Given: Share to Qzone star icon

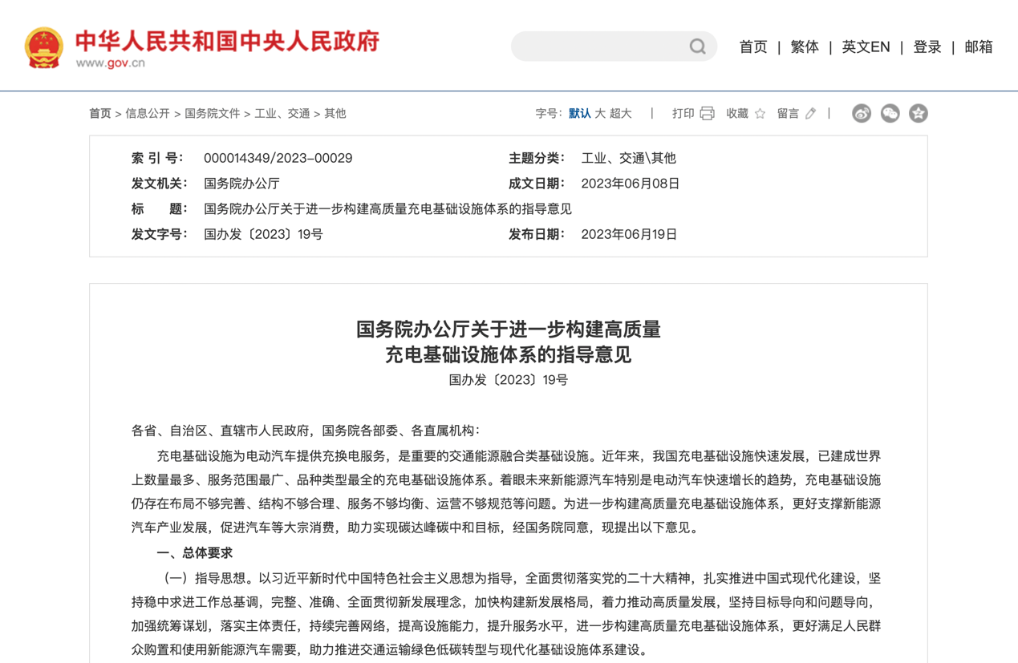Looking at the screenshot, I should pos(918,114).
